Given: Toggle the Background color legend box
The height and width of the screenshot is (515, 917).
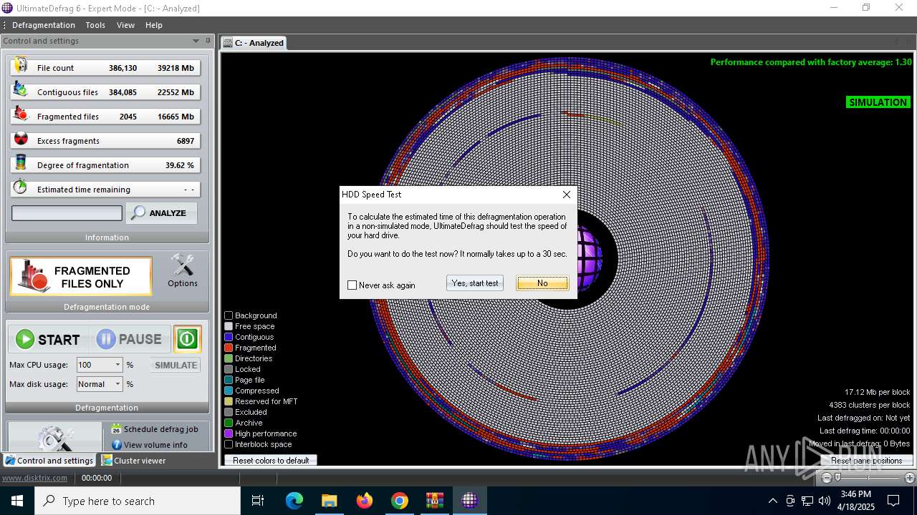Looking at the screenshot, I should pyautogui.click(x=229, y=315).
